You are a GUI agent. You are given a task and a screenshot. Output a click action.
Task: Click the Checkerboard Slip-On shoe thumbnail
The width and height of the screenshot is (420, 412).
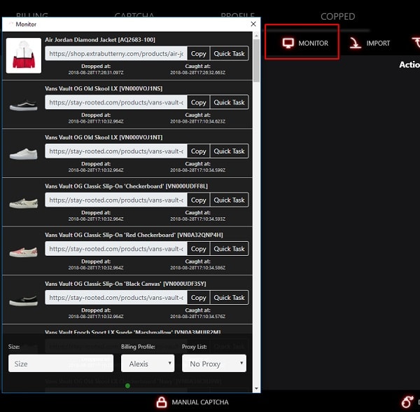(x=24, y=203)
